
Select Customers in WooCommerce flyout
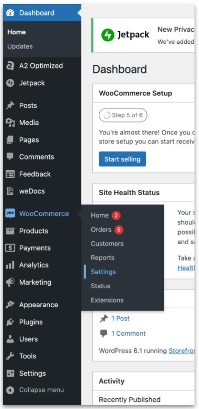click(x=107, y=244)
